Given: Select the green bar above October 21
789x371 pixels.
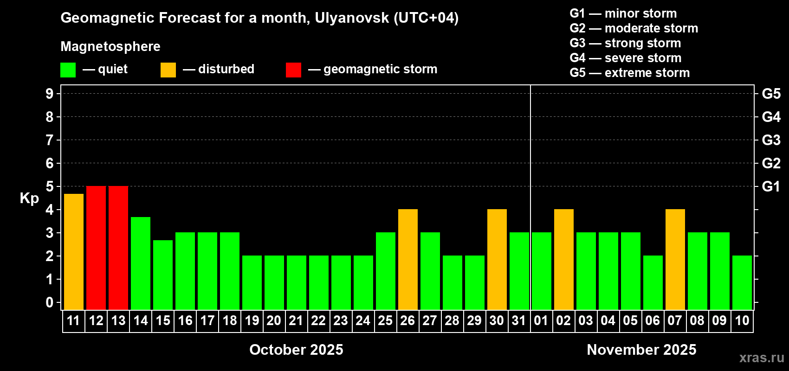Looking at the screenshot, I should [x=297, y=283].
